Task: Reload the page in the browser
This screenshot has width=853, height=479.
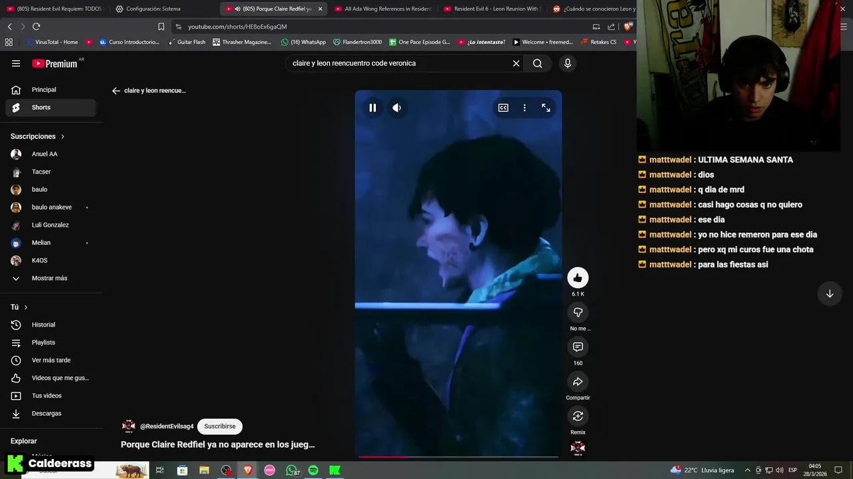Action: (x=36, y=27)
